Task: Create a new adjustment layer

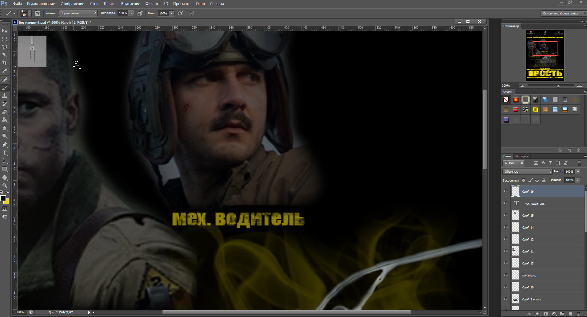Action: tap(554, 314)
